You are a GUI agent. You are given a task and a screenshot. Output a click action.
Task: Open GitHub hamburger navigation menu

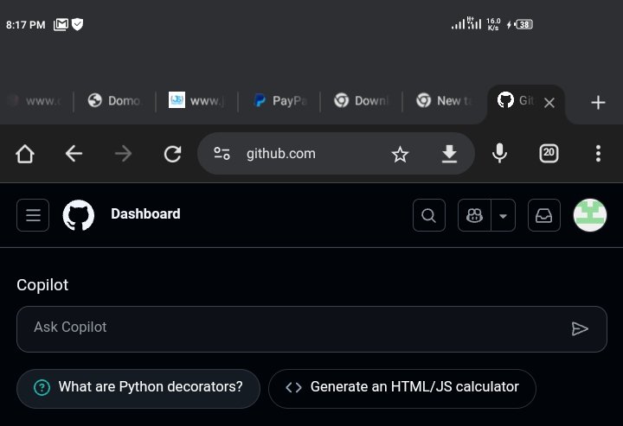(x=33, y=215)
